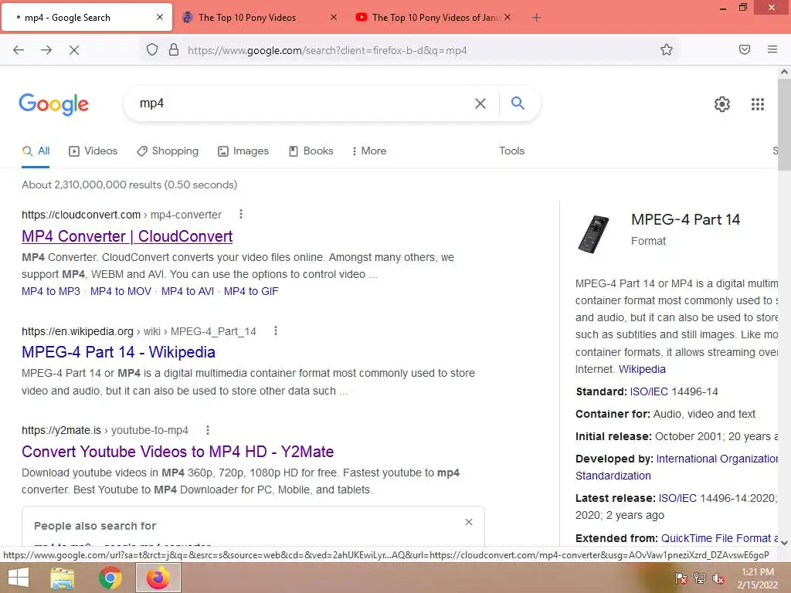Open the latest release ISO/IEC link
Screen dimensions: 791x593
[677, 498]
